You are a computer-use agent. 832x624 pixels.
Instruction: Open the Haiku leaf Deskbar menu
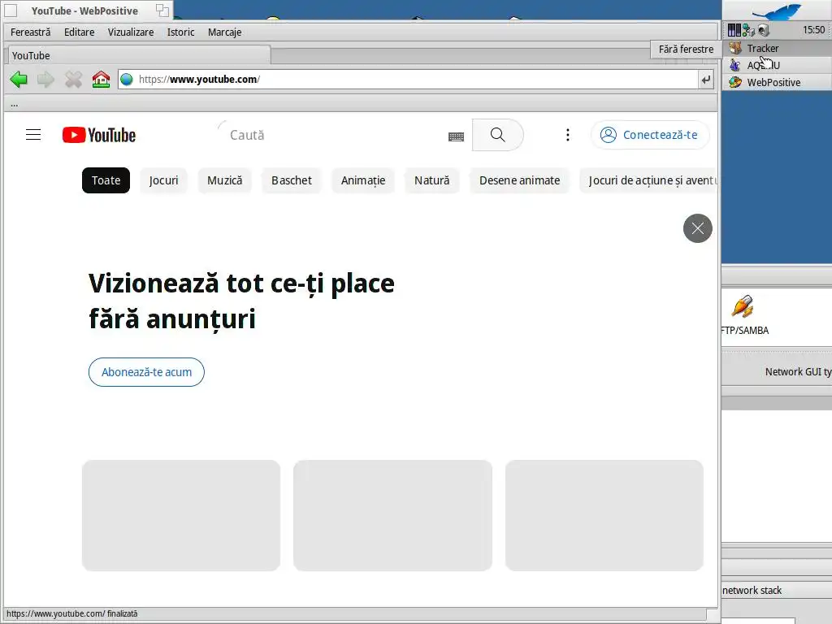click(777, 11)
